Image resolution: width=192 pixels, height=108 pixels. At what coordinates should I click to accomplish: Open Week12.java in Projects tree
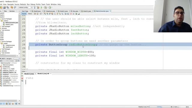pos(9,25)
